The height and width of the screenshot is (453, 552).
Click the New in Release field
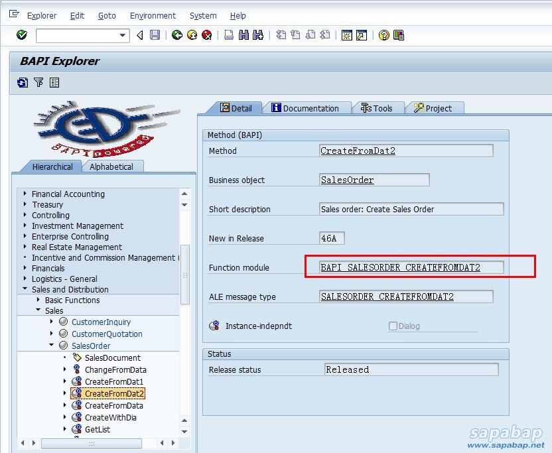(332, 238)
